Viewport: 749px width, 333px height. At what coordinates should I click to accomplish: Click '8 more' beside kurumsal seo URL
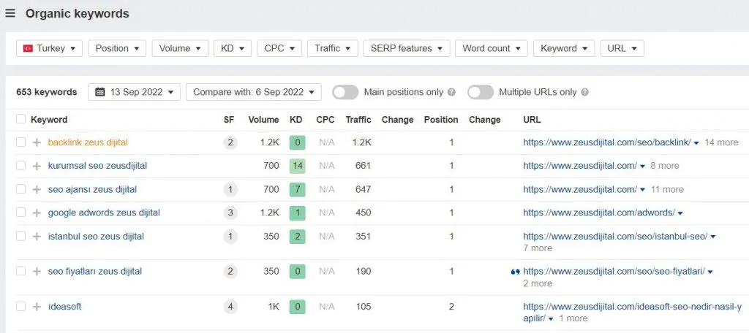664,166
